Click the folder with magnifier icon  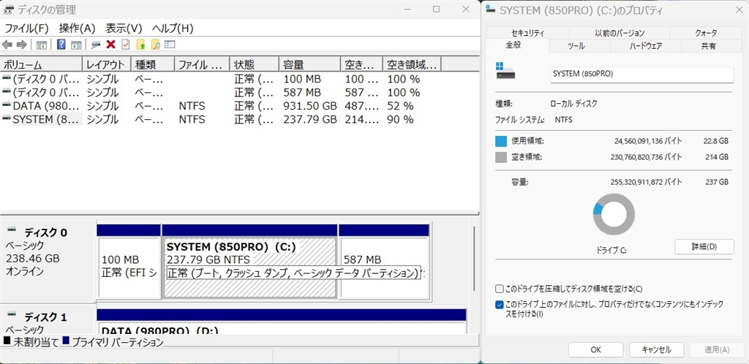tap(155, 45)
